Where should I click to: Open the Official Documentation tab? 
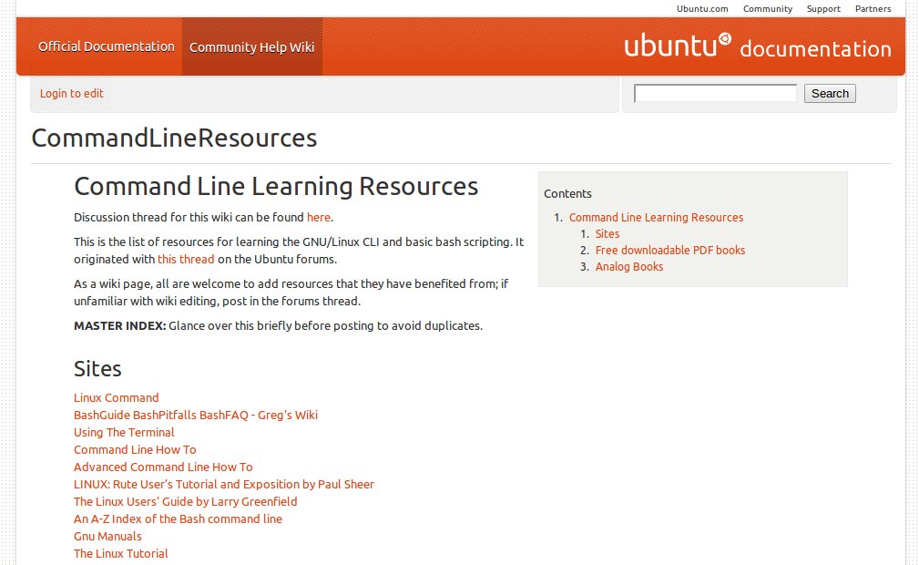point(107,46)
